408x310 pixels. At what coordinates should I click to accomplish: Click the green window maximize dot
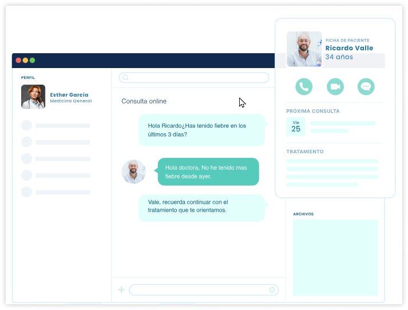[x=33, y=60]
